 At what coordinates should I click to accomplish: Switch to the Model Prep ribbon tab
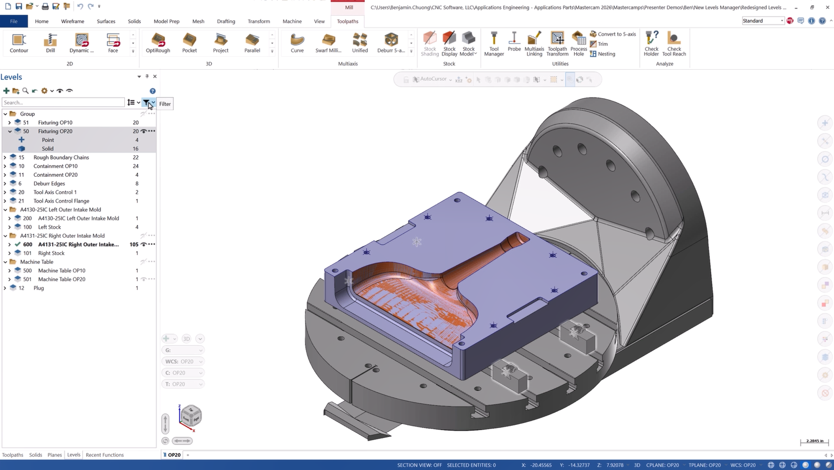(166, 22)
